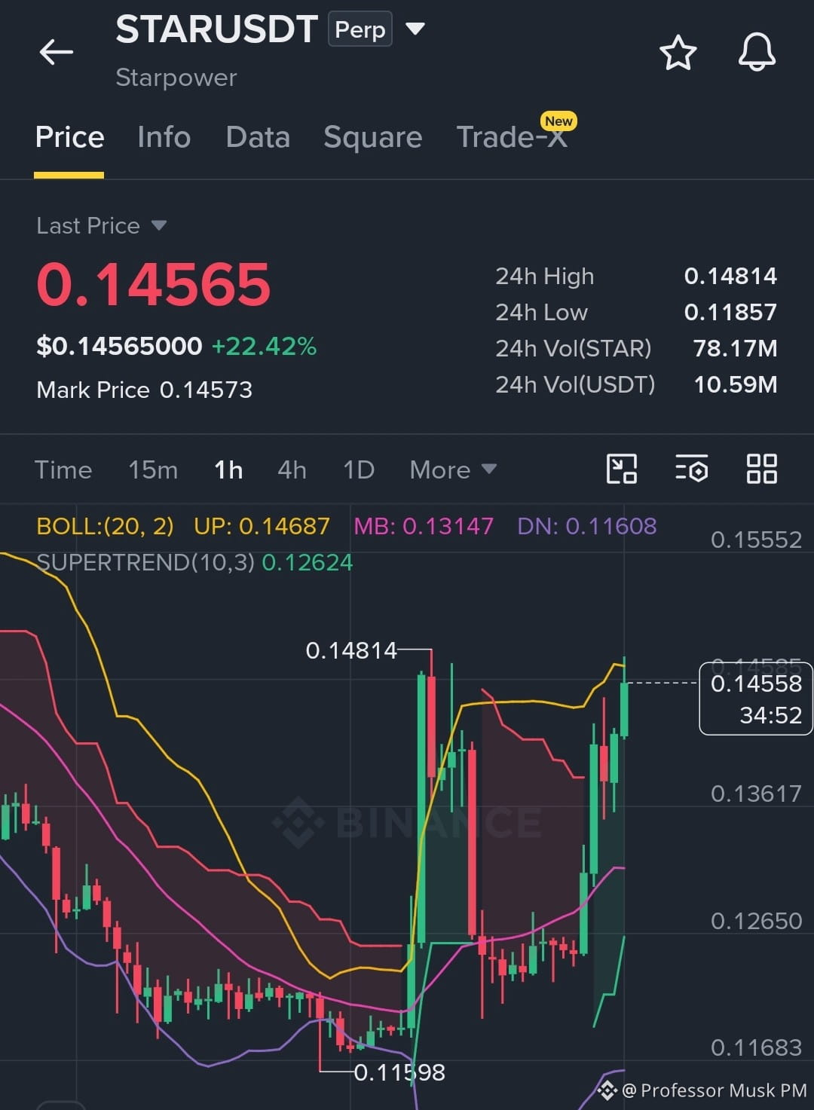This screenshot has height=1110, width=814.
Task: Tap the 0.12650 price axis label
Action: [756, 921]
